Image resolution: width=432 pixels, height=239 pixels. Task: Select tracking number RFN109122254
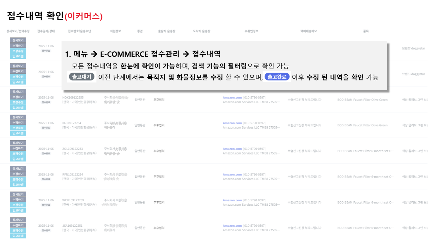click(73, 174)
